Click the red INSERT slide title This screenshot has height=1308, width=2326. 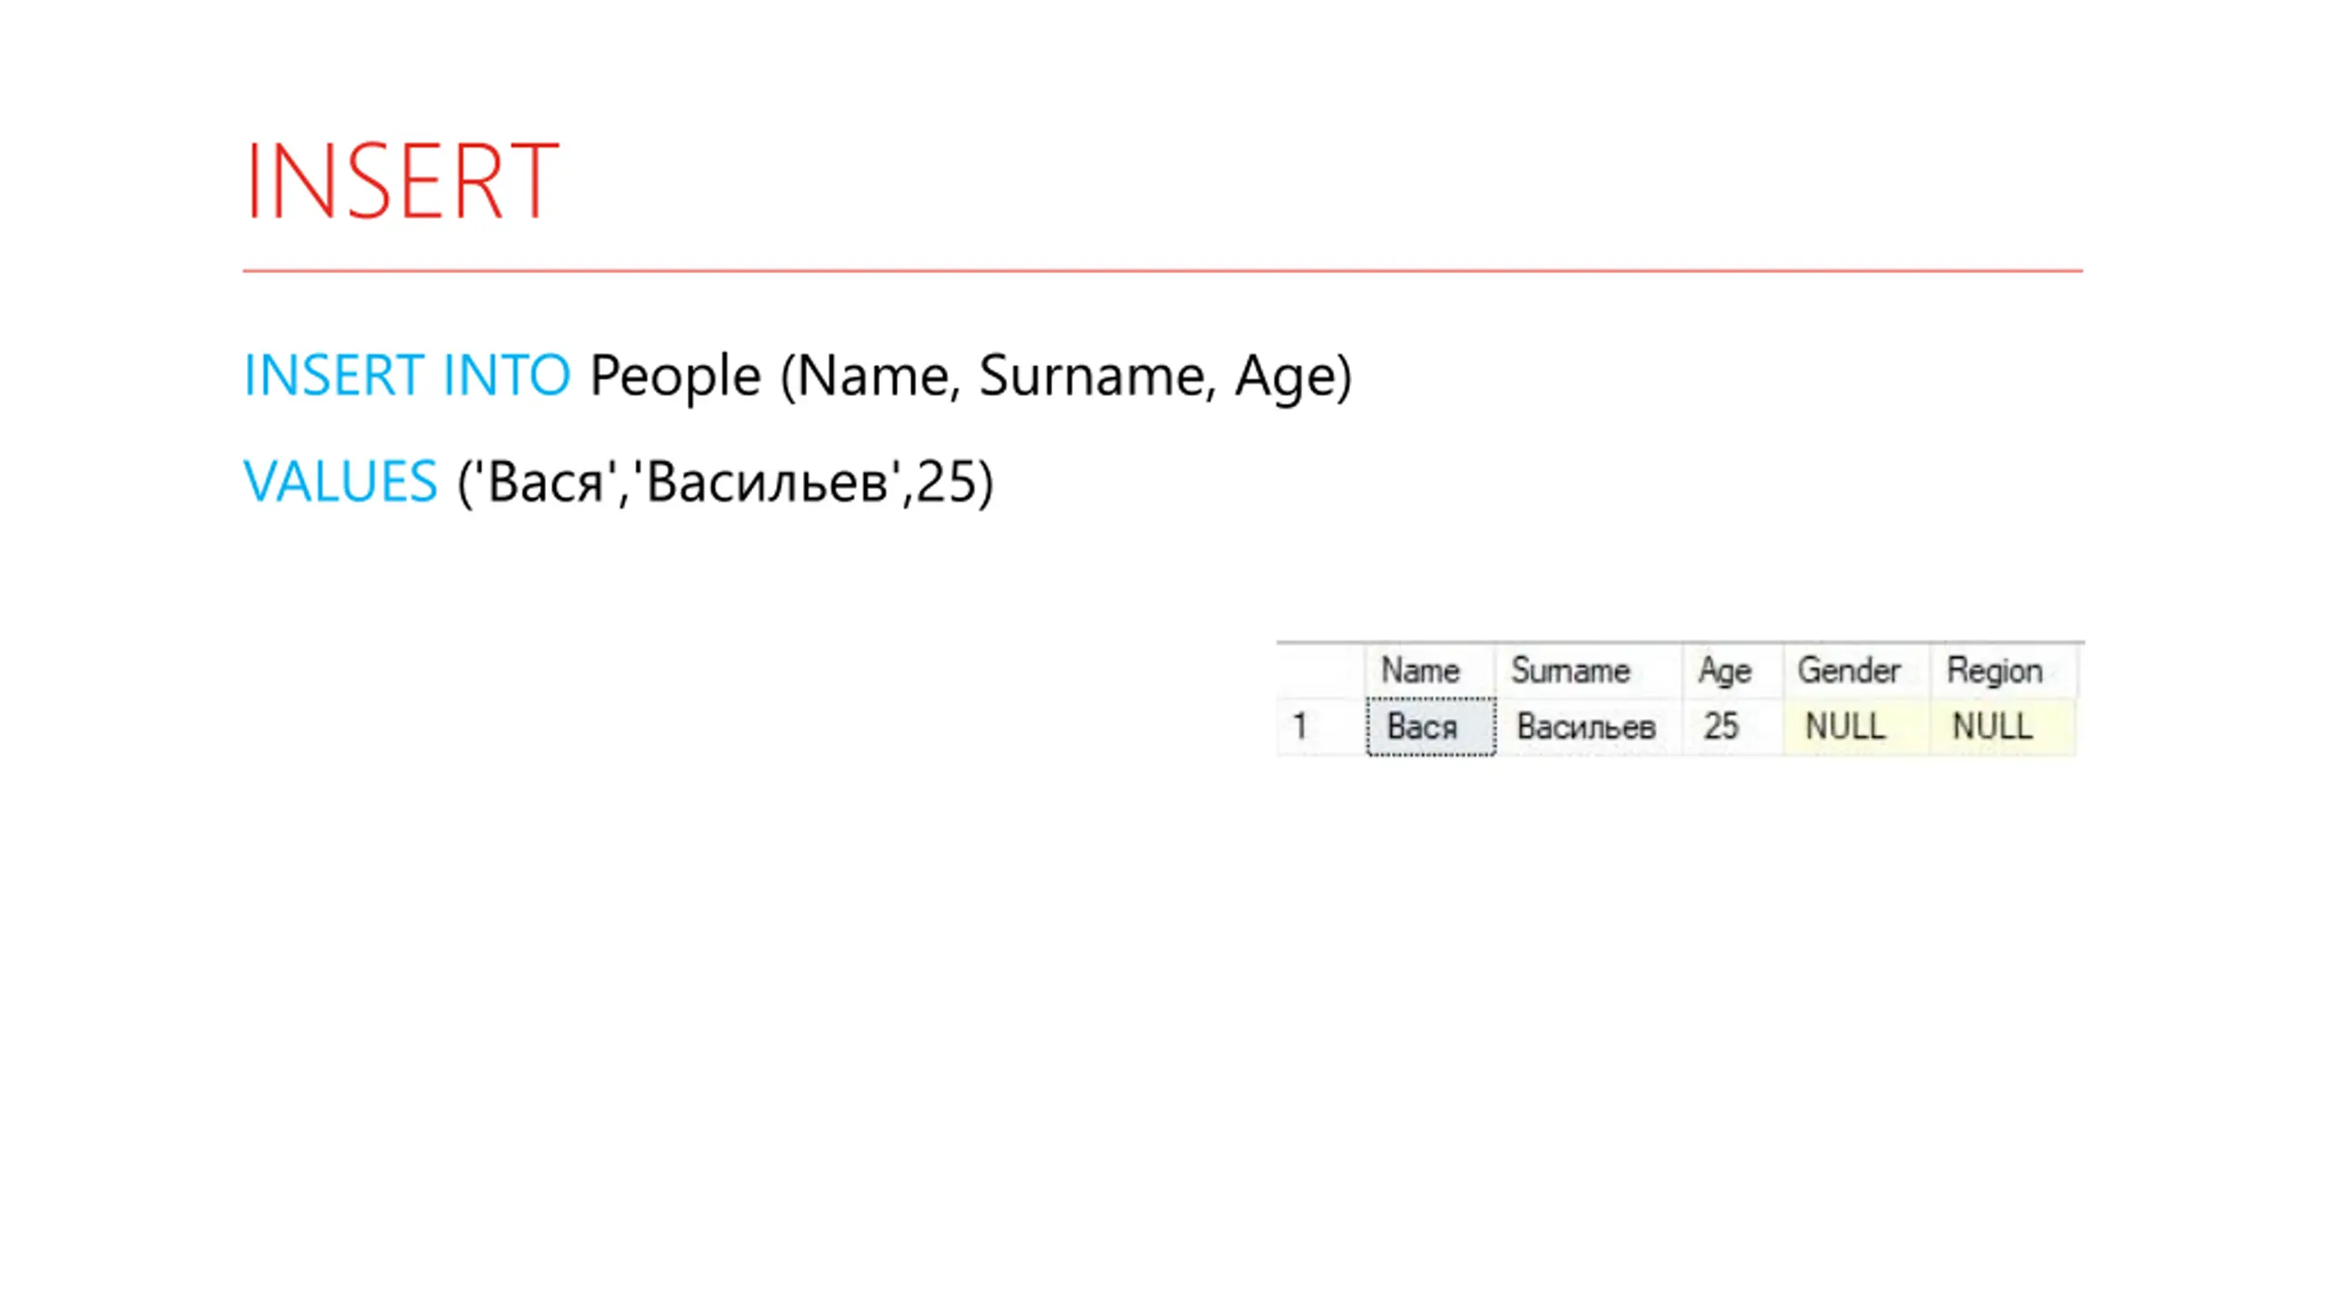(x=402, y=180)
